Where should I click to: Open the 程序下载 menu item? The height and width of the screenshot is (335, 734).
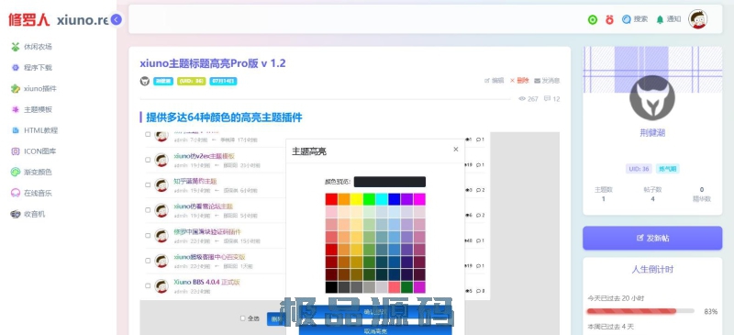tap(38, 68)
